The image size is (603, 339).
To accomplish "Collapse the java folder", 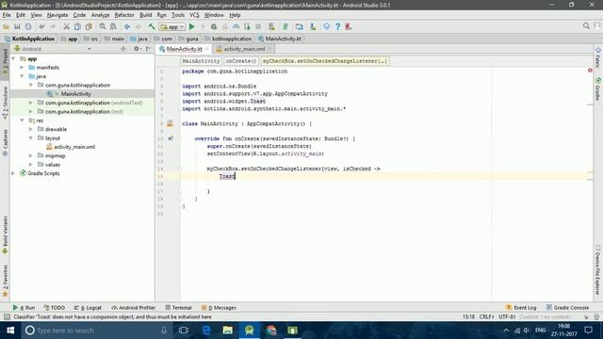I will pyautogui.click(x=22, y=76).
